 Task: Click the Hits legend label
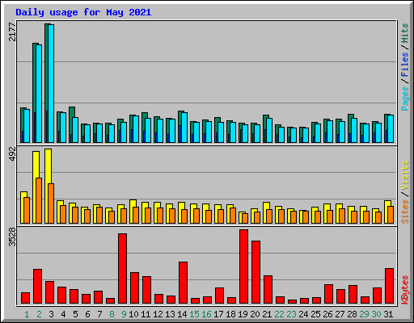point(405,33)
